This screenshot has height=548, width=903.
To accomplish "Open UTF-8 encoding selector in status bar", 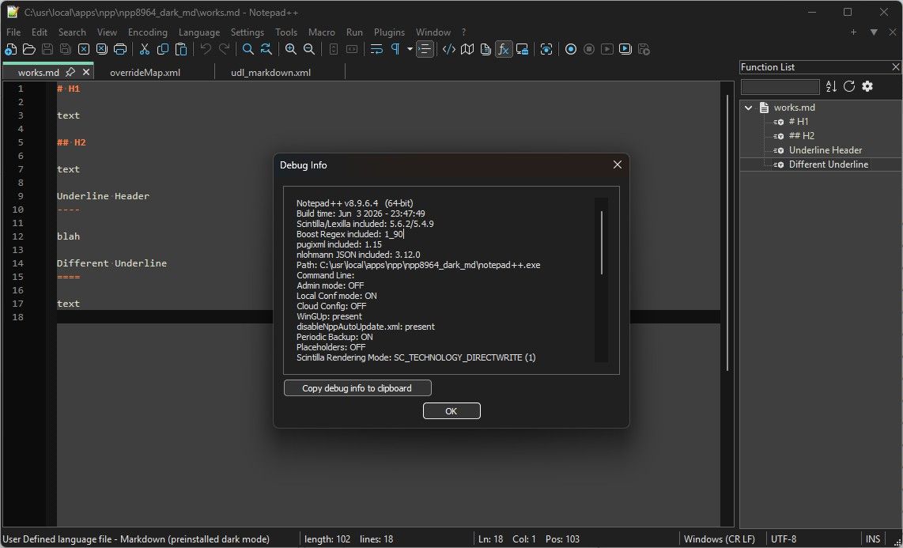I will [x=784, y=539].
